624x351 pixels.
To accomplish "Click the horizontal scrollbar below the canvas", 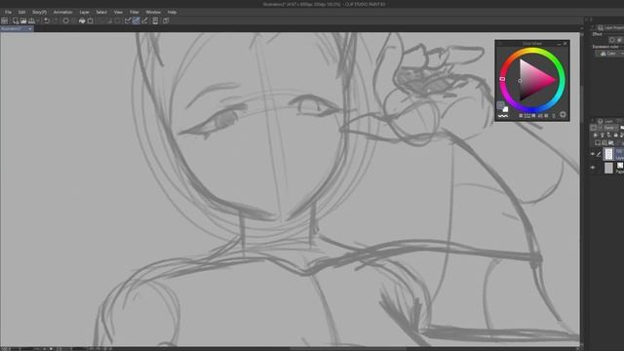I will [348, 349].
